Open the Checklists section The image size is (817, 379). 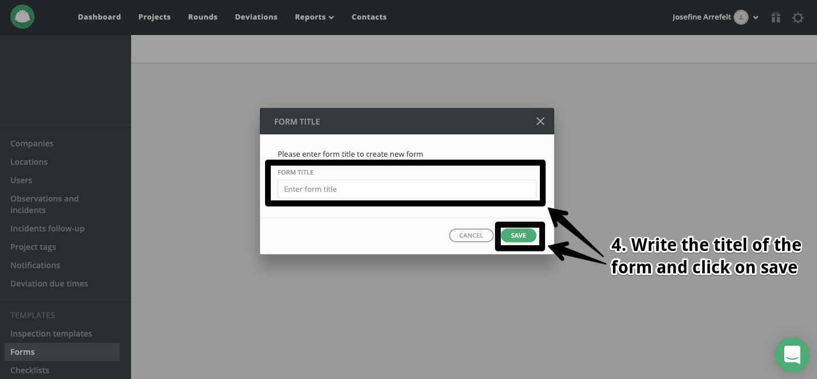pyautogui.click(x=30, y=370)
